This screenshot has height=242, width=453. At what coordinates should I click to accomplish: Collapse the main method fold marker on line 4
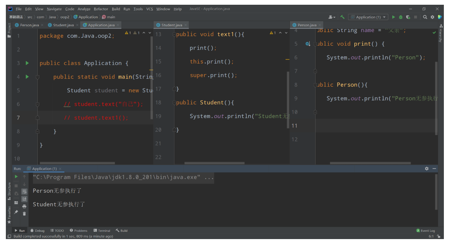[x=37, y=77]
